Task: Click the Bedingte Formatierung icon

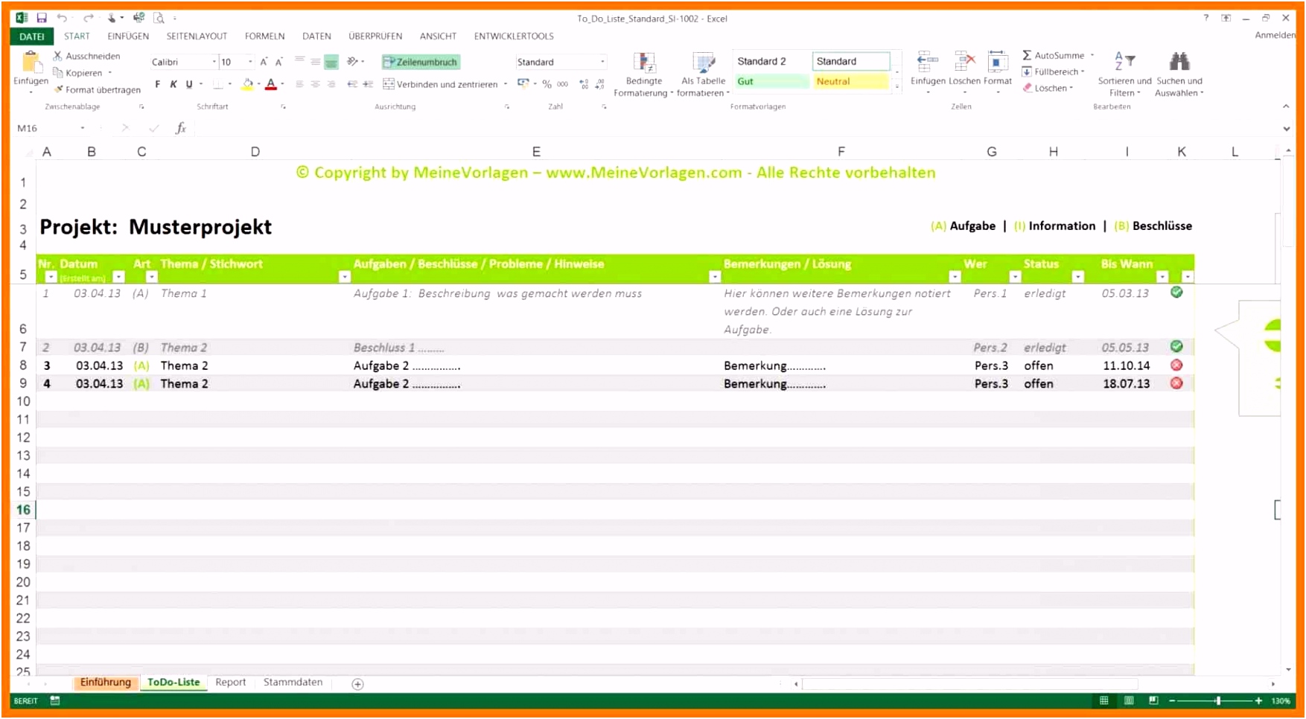Action: (644, 63)
